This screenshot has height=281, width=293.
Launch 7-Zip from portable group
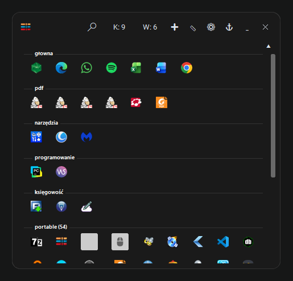point(36,242)
